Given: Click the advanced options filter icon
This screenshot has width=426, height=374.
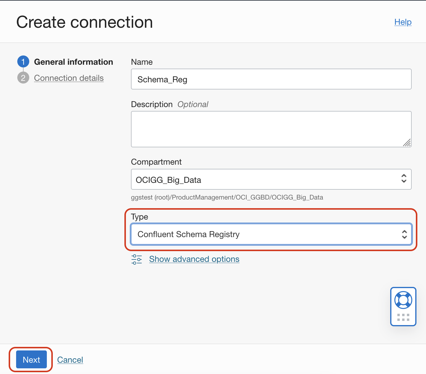Looking at the screenshot, I should tap(137, 259).
